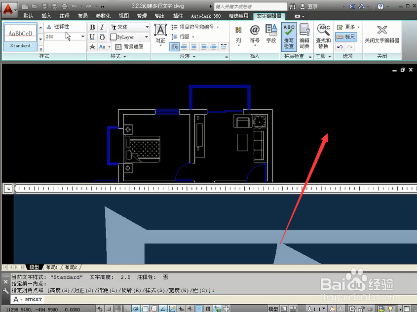This screenshot has width=417, height=312.
Task: Apply Italic text formatting
Action: coord(102,27)
